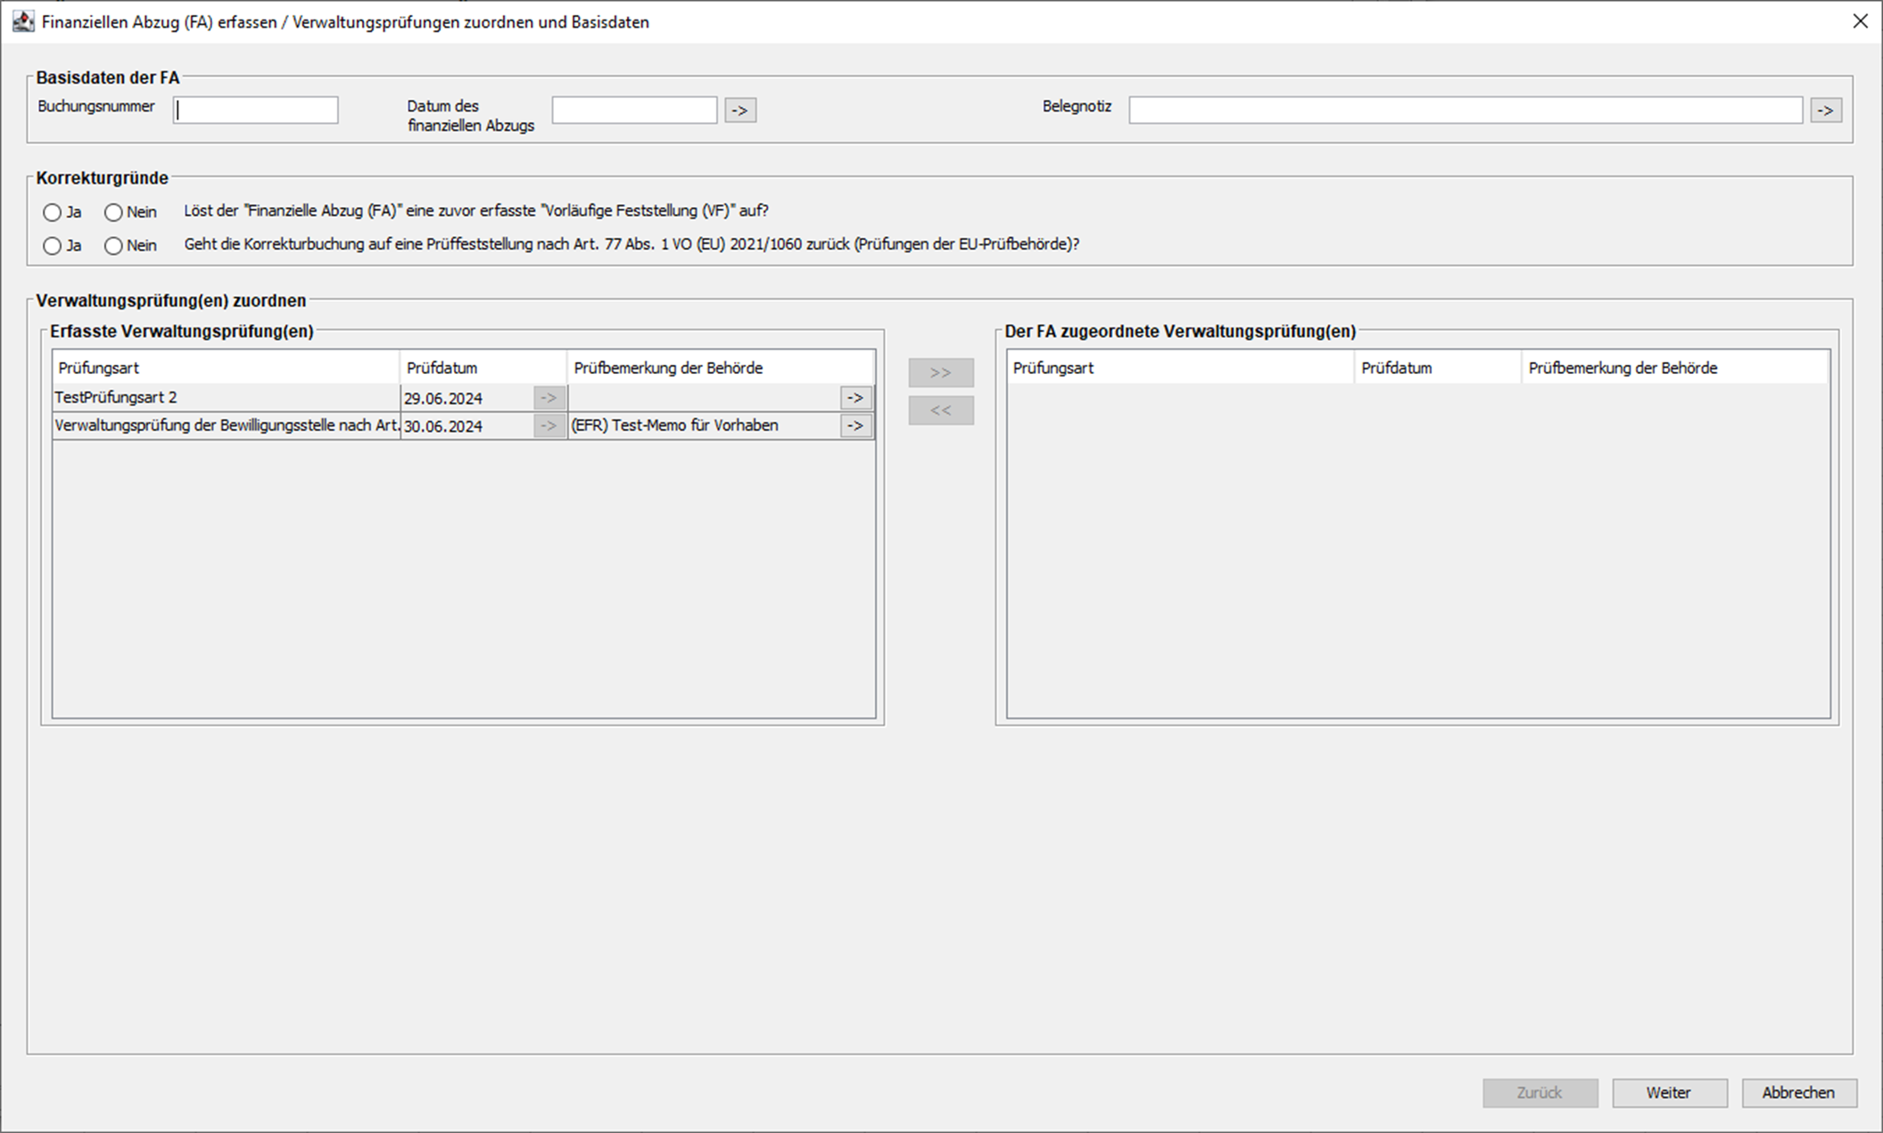Click date arrow next to 30.06.2024
The height and width of the screenshot is (1133, 1883).
549,426
